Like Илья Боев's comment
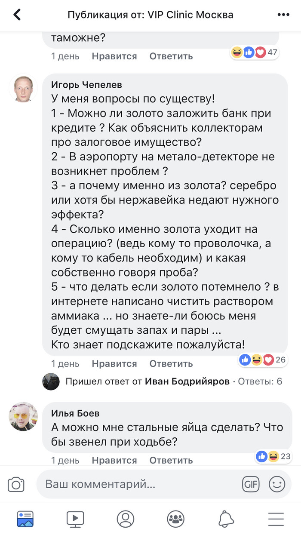The image size is (301, 535). click(x=114, y=460)
